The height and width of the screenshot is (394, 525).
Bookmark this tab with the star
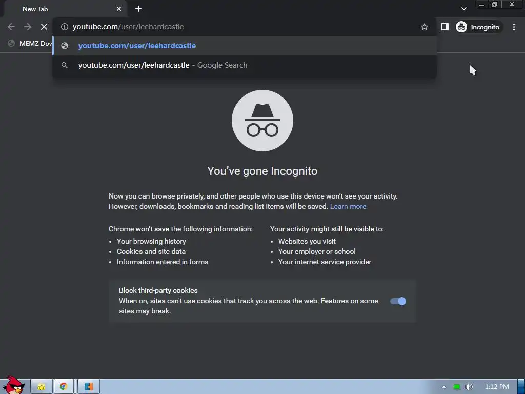tap(424, 27)
